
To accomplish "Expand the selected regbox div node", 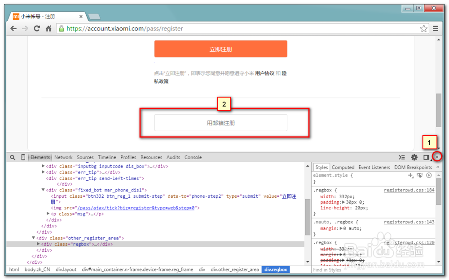I will click(x=38, y=244).
